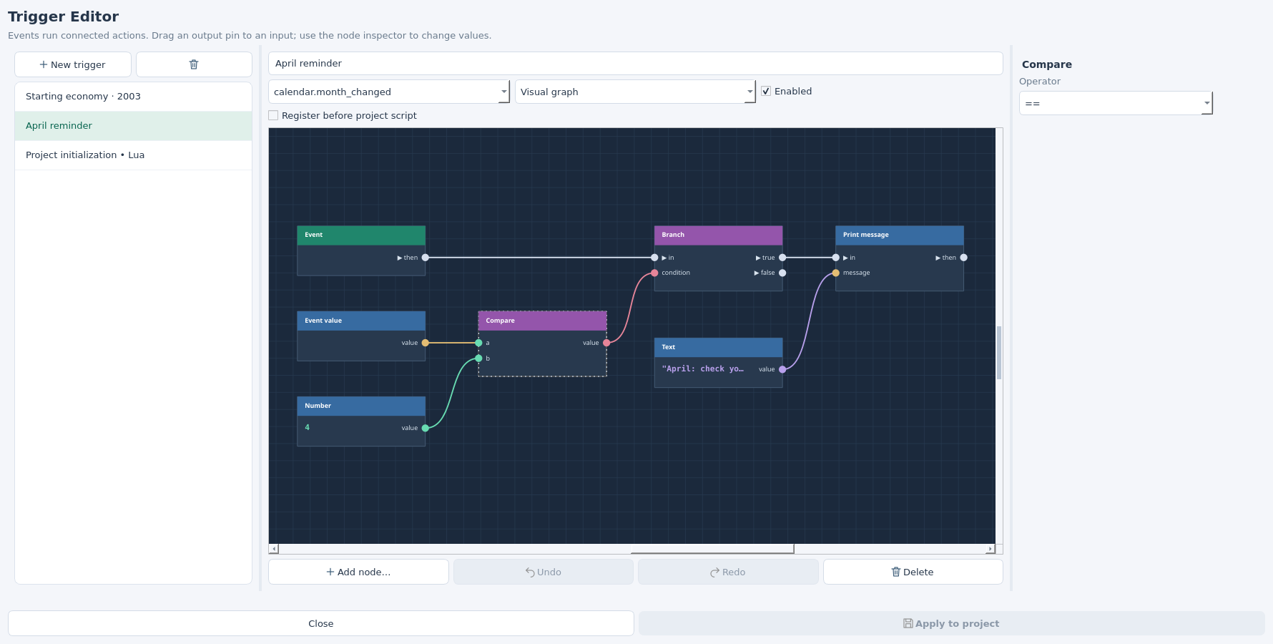Viewport: 1273px width, 644px height.
Task: Select the Number node header
Action: tap(361, 406)
